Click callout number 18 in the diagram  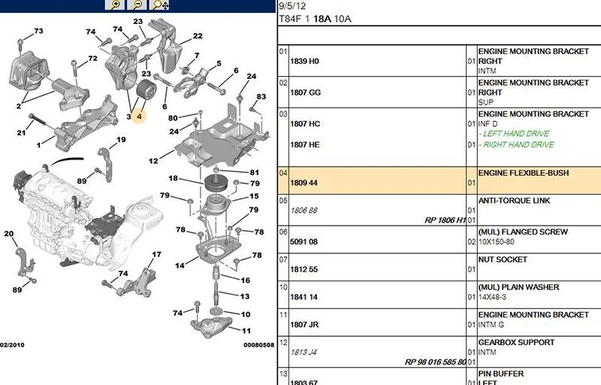coord(174,178)
